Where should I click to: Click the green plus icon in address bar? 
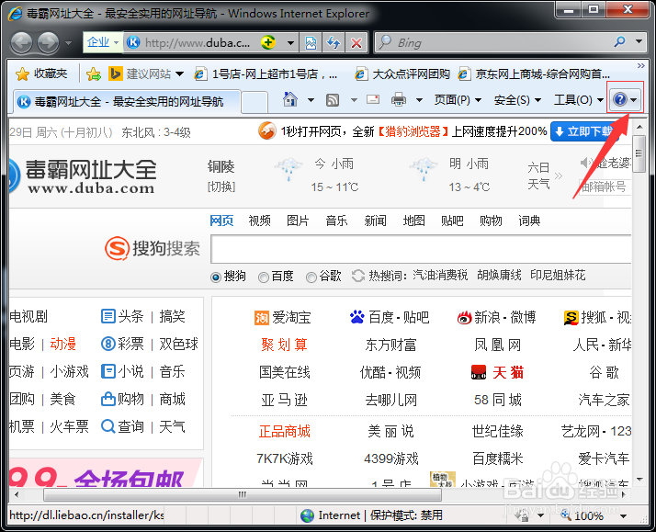(x=267, y=42)
